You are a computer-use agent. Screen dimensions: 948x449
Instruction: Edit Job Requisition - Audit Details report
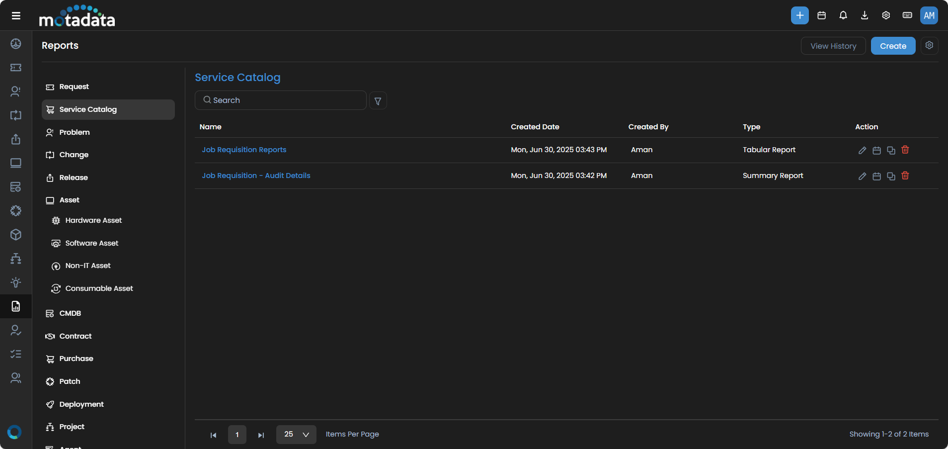862,176
